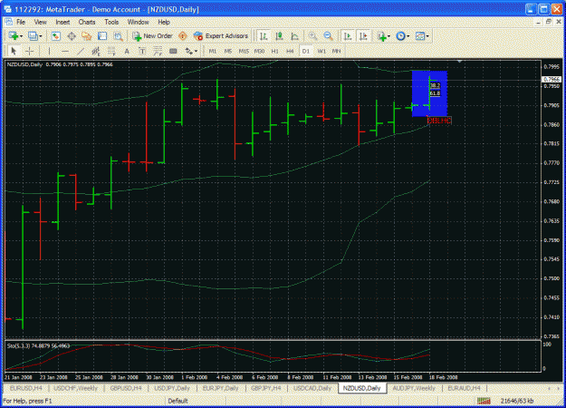The image size is (566, 408).
Task: Click the chart window icon beside File
Action: tap(8, 22)
